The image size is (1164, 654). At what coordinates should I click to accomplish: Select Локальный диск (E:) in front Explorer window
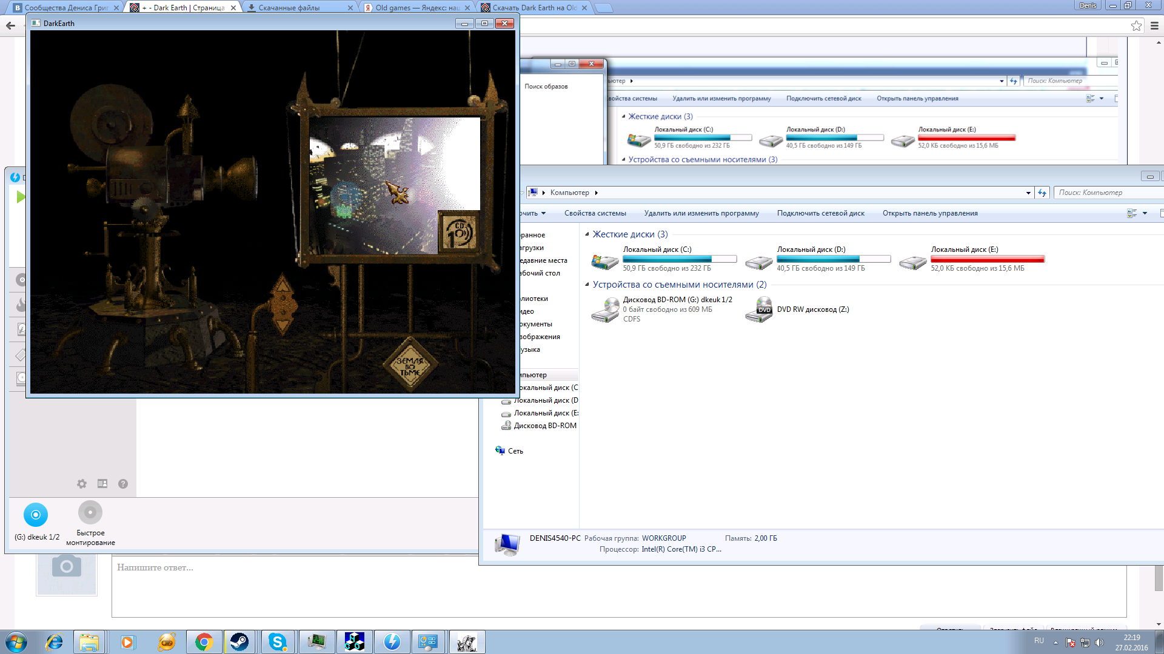[x=972, y=259]
